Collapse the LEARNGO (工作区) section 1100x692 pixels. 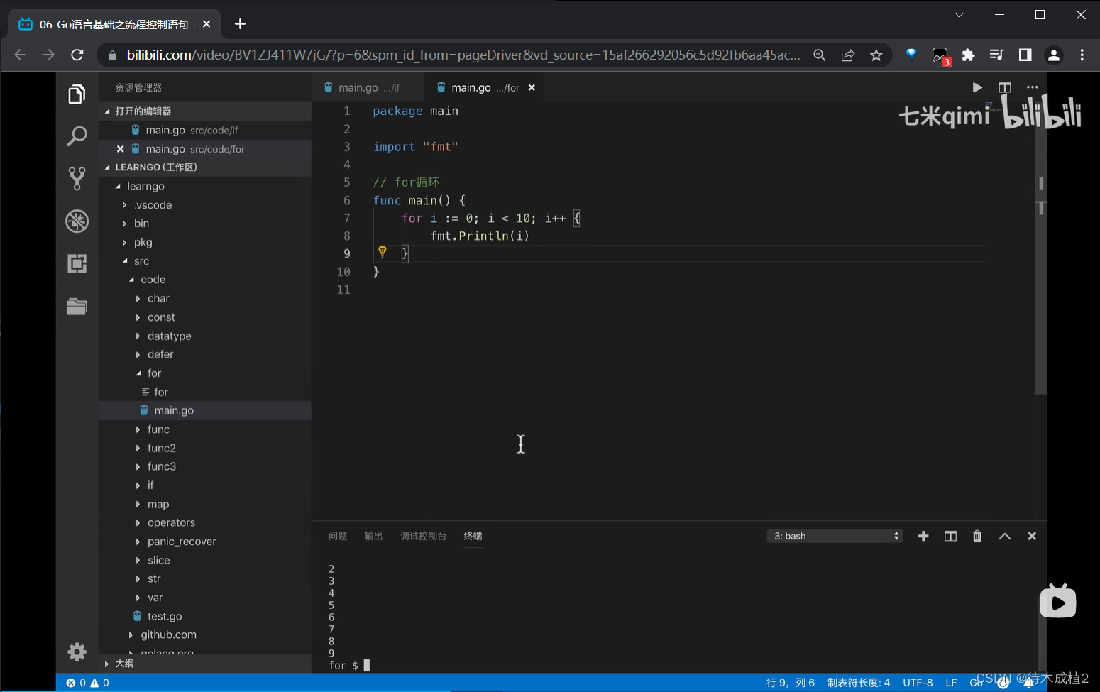204,167
